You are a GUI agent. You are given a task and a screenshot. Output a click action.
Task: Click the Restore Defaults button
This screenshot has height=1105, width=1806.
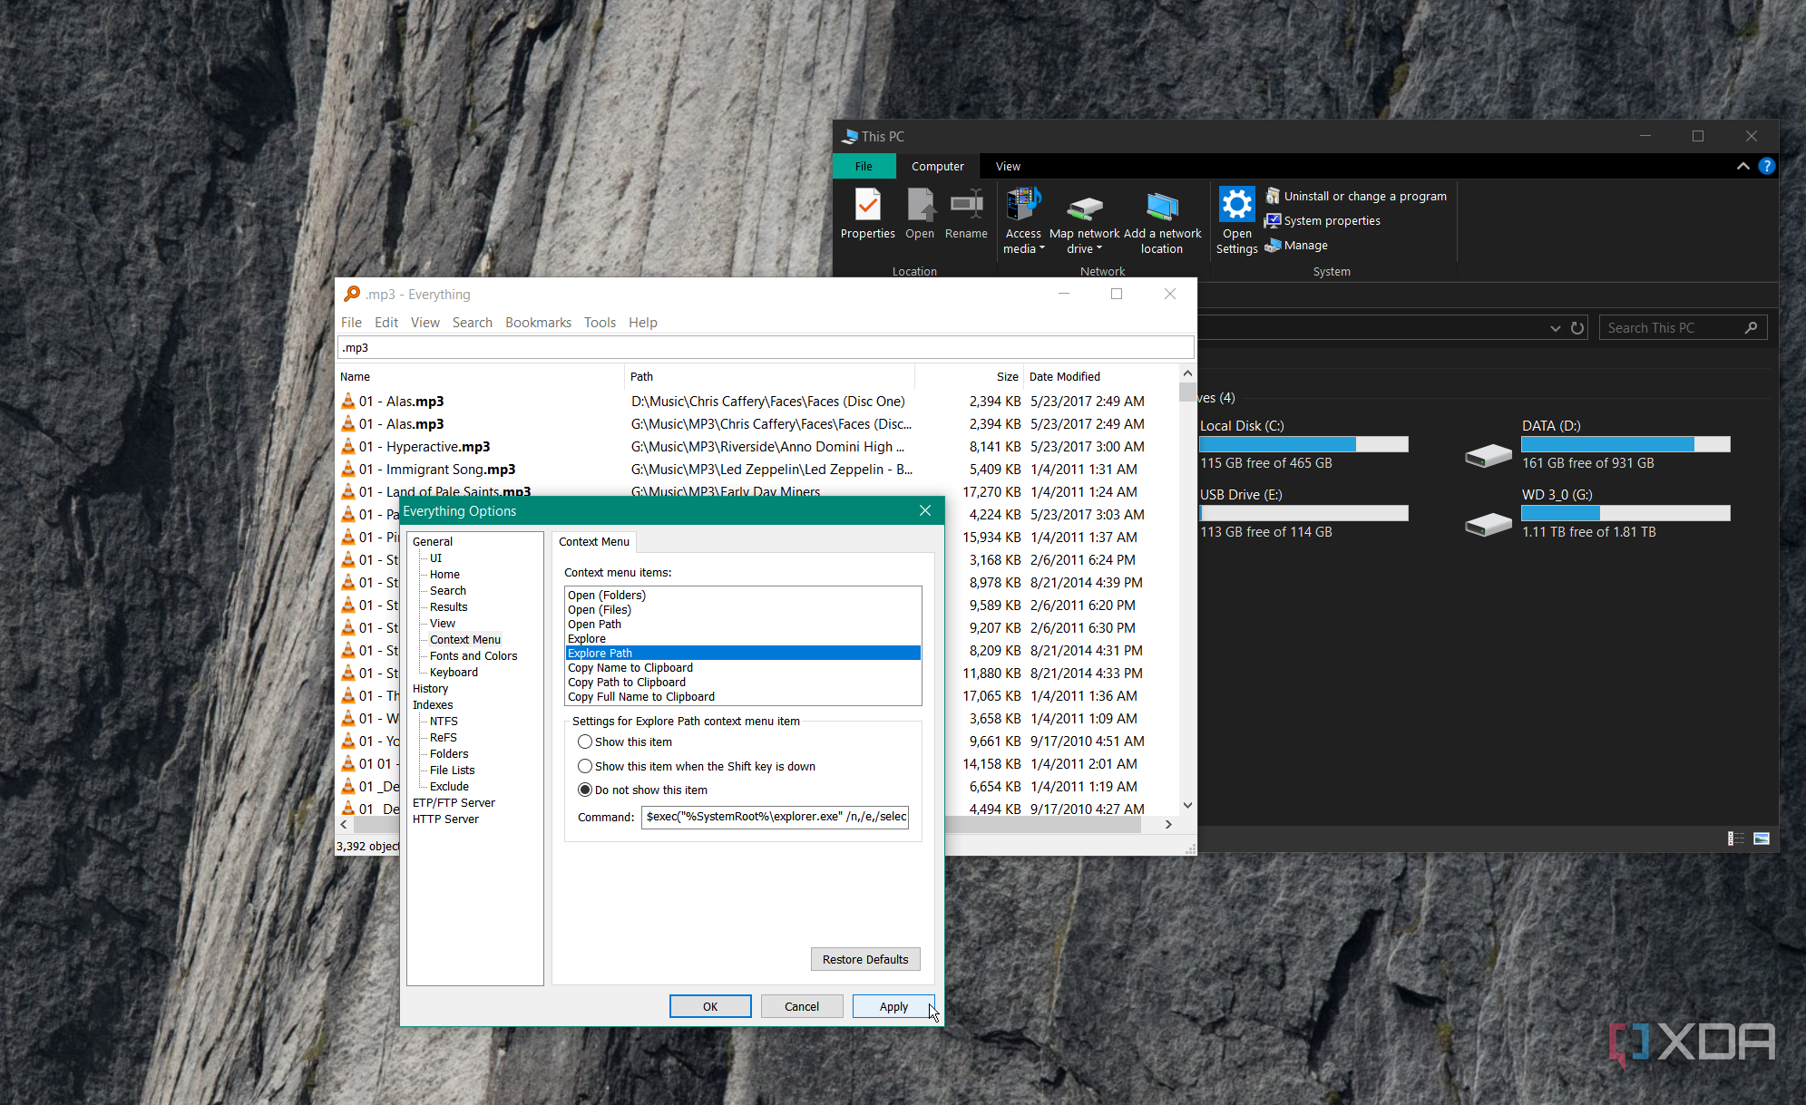click(x=864, y=960)
